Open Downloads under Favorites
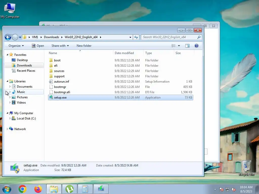Screen dimensions: 259x194 pos(24,65)
